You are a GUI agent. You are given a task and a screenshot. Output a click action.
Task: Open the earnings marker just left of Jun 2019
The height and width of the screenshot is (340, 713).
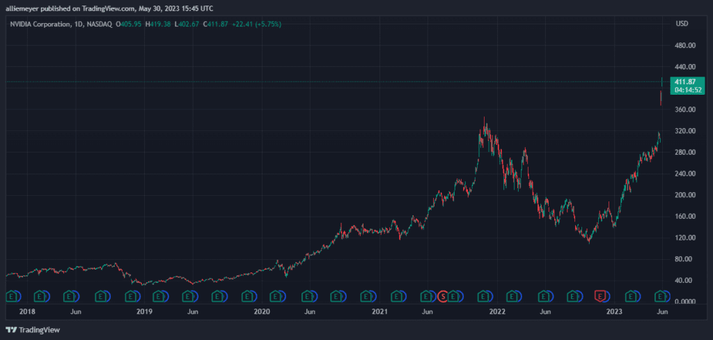coord(187,297)
